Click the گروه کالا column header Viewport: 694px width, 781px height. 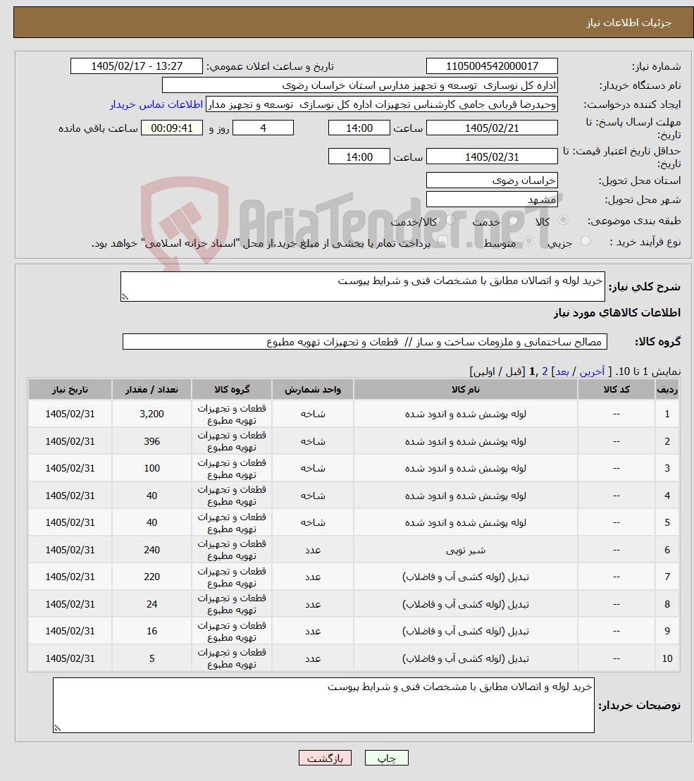point(232,390)
